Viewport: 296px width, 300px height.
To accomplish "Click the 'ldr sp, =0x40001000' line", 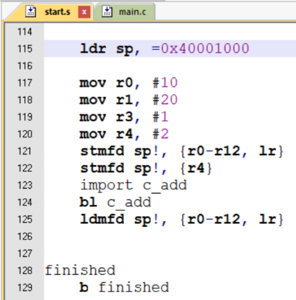I will [x=164, y=49].
